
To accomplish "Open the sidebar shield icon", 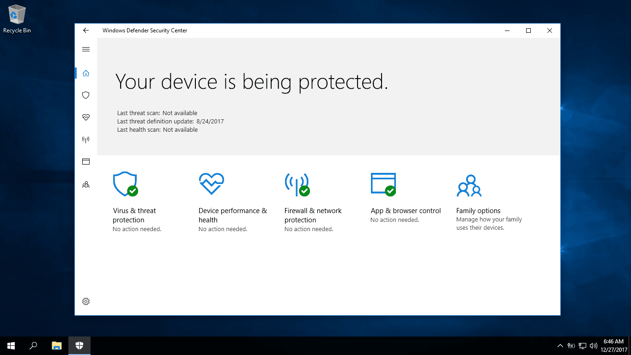I will pos(85,95).
